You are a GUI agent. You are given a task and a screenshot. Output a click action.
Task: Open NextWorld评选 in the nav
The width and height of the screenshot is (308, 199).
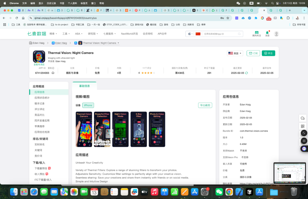click(129, 34)
